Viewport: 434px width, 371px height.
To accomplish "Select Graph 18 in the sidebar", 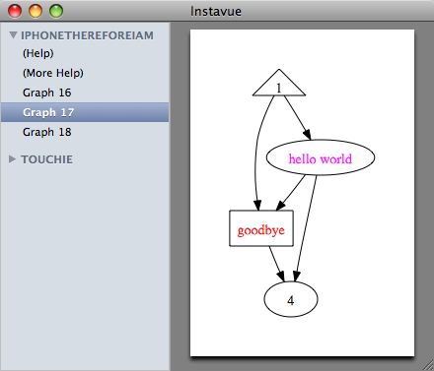I will [85, 132].
